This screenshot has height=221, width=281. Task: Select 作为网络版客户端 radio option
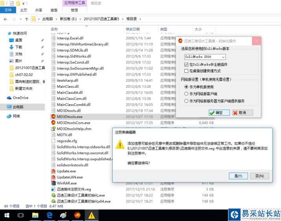(186, 94)
